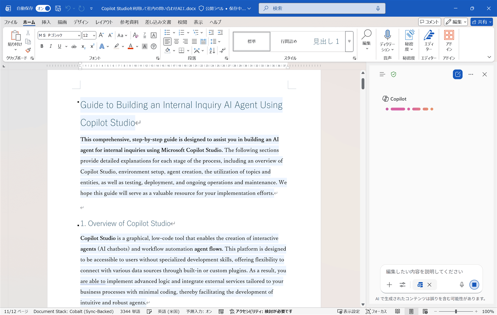Apply superscript formatting
This screenshot has width=497, height=315.
pos(92,46)
